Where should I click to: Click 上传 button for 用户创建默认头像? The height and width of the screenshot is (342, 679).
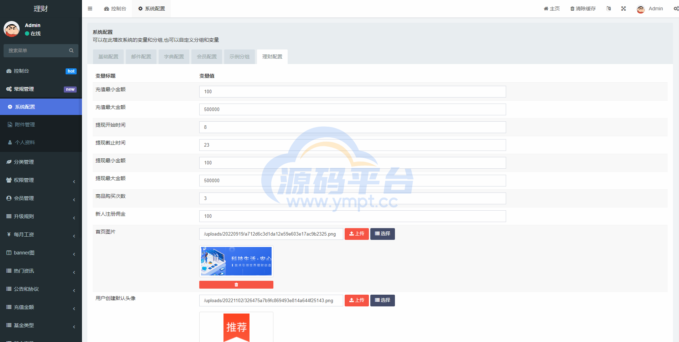[x=357, y=300]
